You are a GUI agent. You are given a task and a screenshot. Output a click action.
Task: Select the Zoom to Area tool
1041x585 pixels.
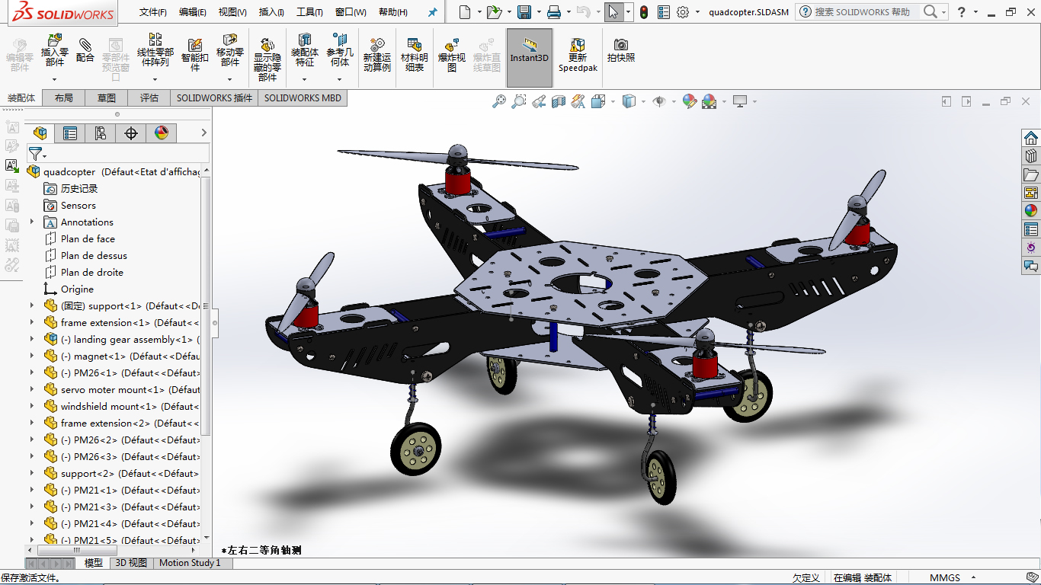(x=519, y=101)
